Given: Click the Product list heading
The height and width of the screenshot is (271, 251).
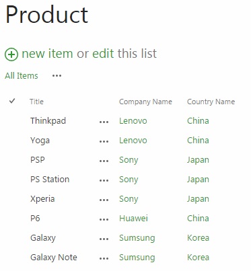Looking at the screenshot, I should point(46,15).
